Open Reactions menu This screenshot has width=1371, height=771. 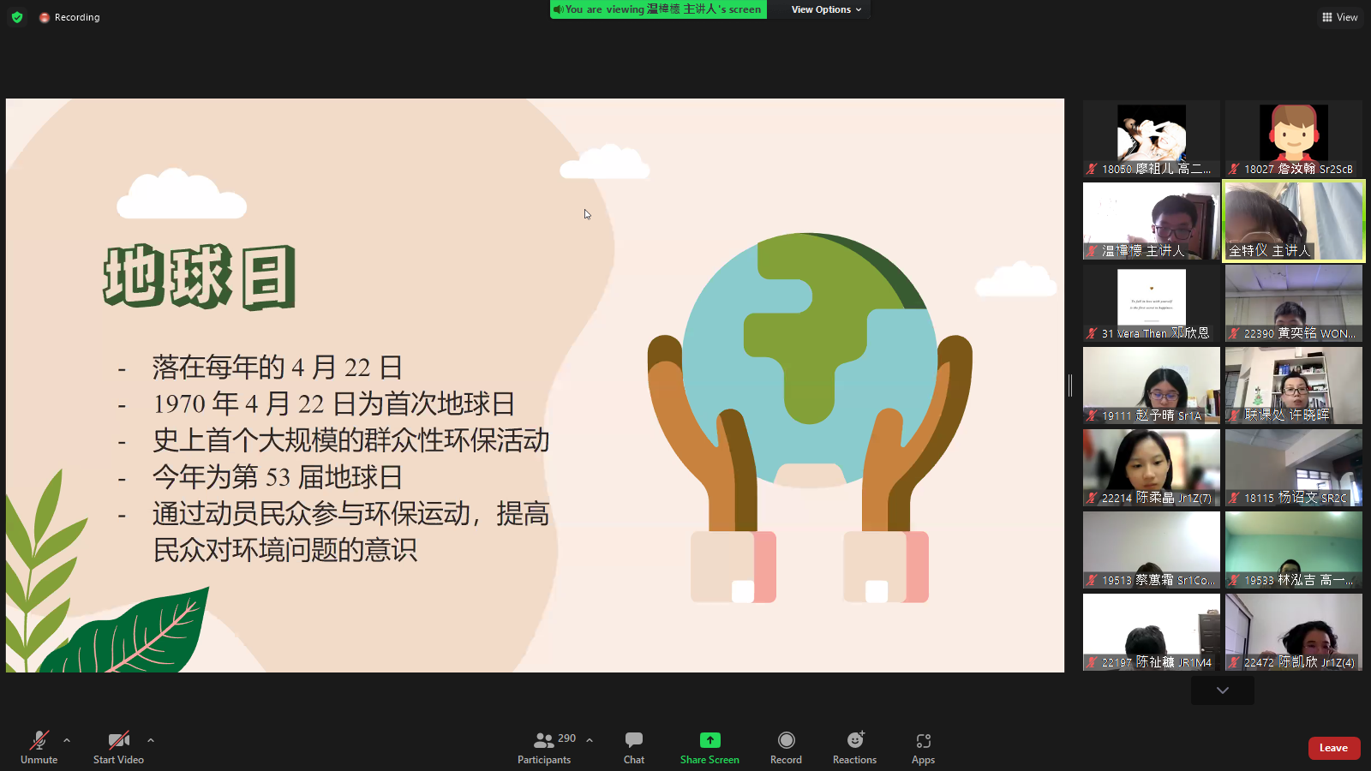point(855,747)
